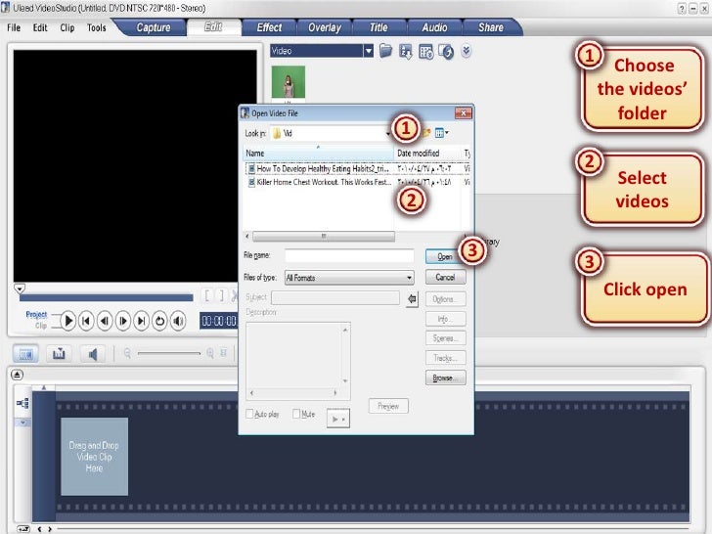Open the Edit menu
Viewport: 712px width, 534px height.
tap(40, 27)
